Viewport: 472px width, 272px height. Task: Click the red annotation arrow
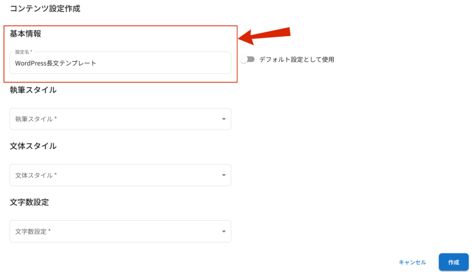tap(264, 35)
